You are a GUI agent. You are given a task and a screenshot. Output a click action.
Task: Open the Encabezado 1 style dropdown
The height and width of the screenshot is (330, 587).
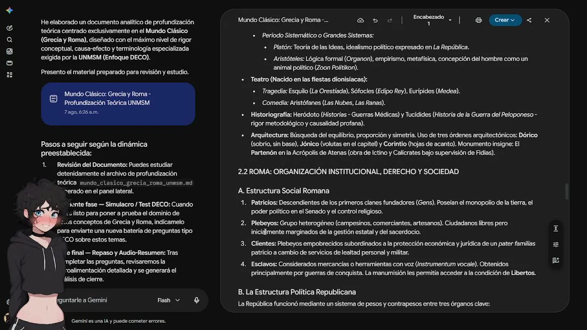coord(432,20)
